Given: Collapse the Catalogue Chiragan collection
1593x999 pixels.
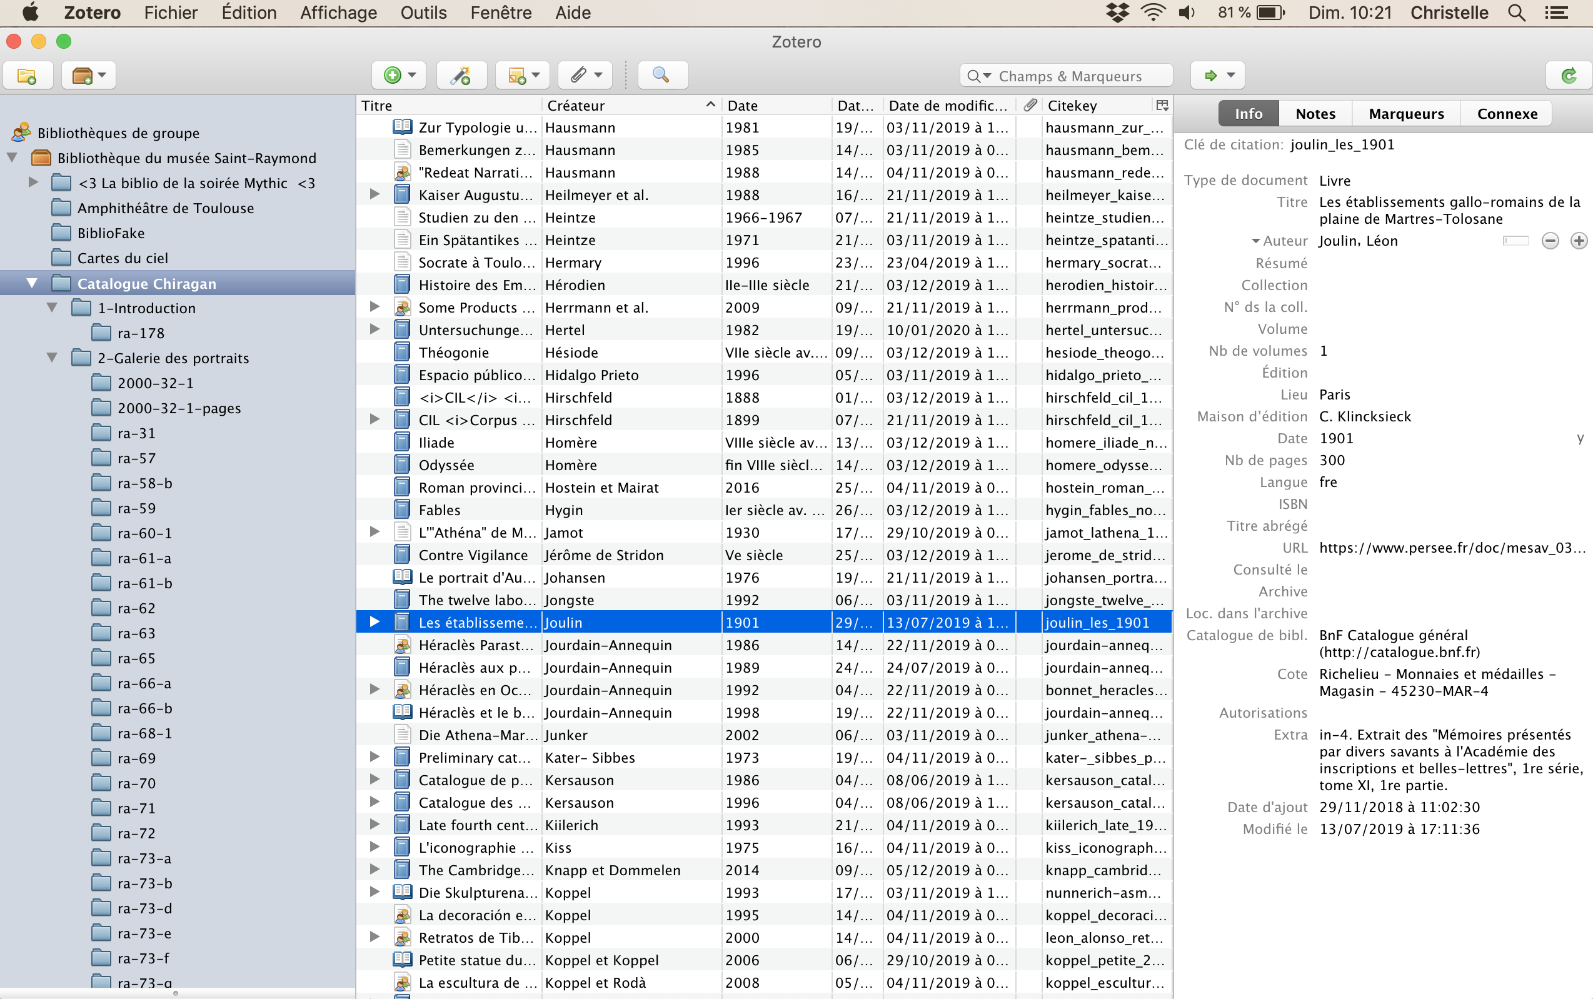Looking at the screenshot, I should tap(31, 283).
